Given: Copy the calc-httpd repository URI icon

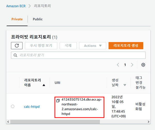Looking at the screenshot, I should coord(58,100).
